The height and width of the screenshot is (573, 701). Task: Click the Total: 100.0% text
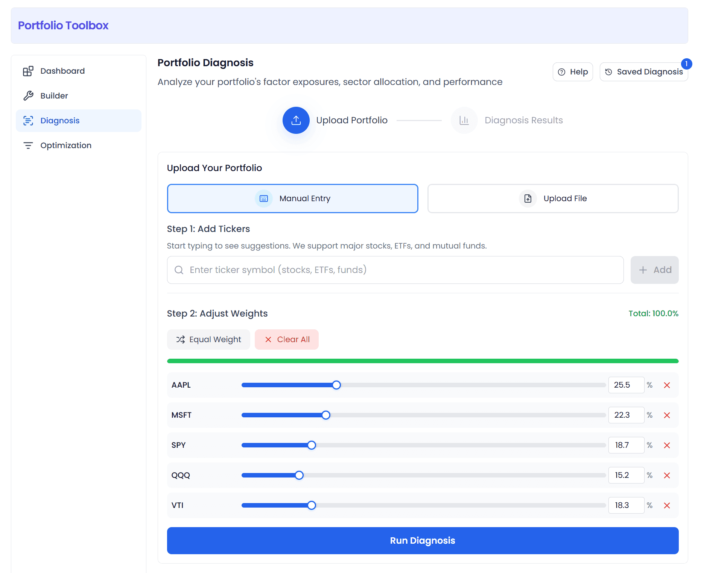click(x=654, y=314)
